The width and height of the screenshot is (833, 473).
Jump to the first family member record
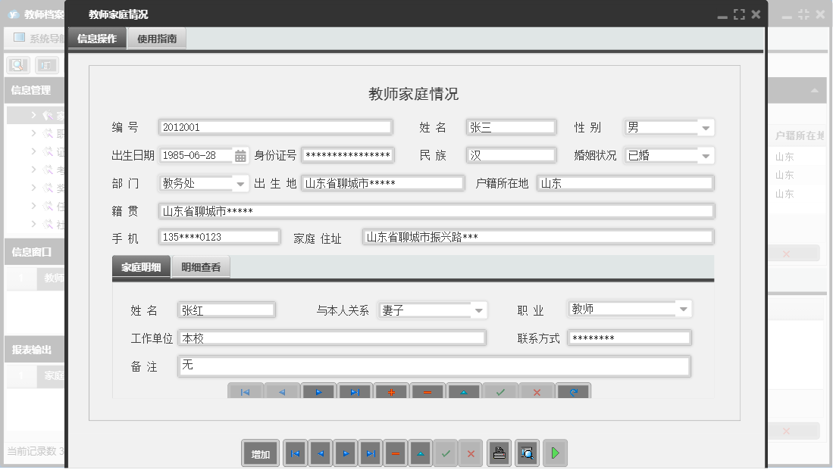(246, 391)
